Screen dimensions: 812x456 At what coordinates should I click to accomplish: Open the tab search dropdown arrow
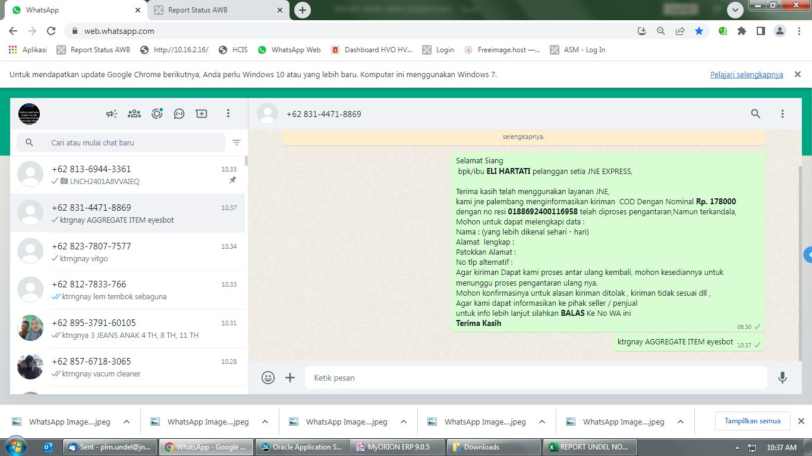pos(735,9)
